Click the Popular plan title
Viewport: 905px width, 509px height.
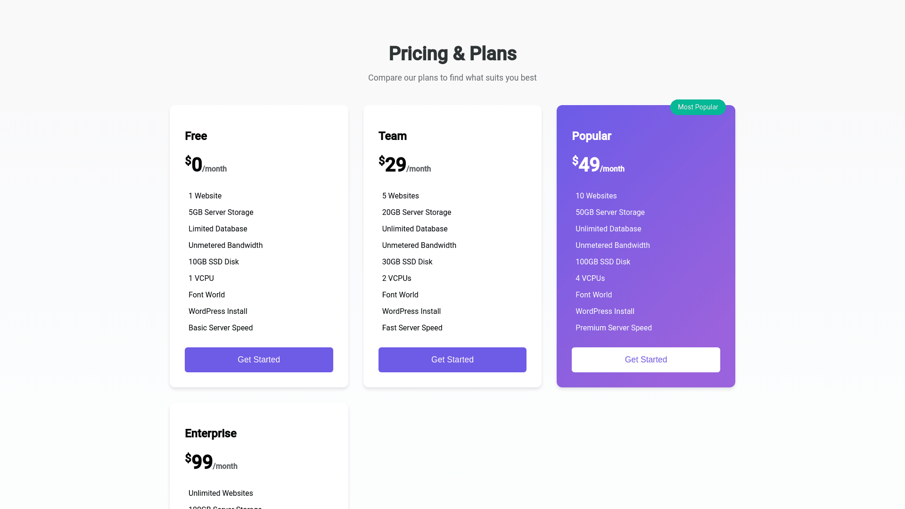[591, 136]
